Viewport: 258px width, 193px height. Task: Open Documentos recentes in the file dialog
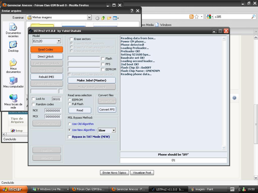(13, 30)
